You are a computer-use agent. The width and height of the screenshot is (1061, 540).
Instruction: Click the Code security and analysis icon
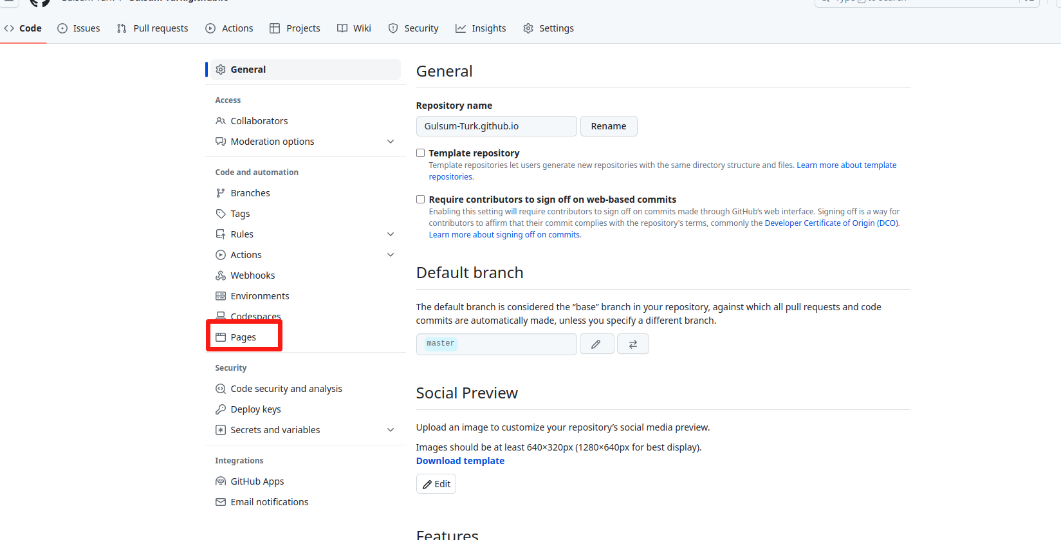tap(221, 389)
